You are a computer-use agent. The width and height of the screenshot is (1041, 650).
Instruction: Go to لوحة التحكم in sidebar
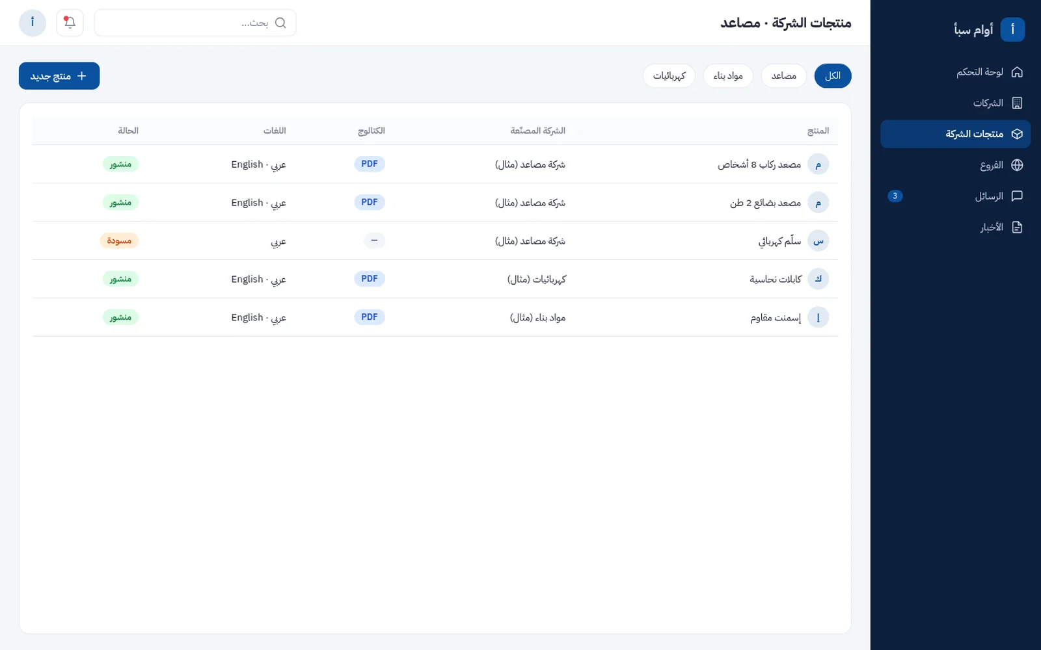tap(955, 72)
